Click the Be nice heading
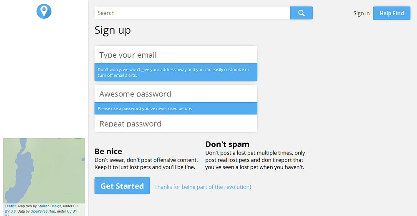 tap(108, 151)
